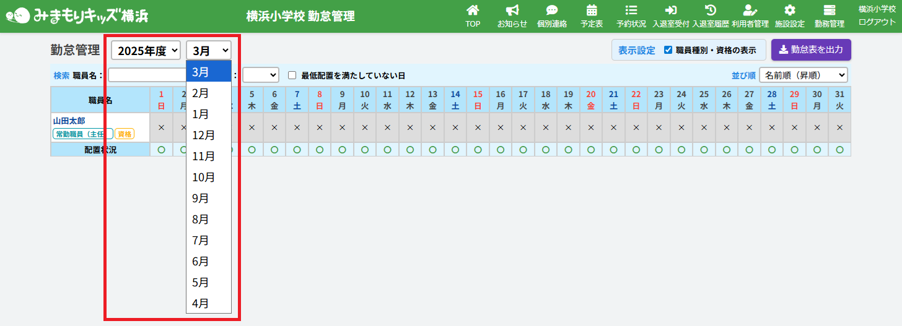Pick 9月 from the month options
Viewport: 902px width, 326px height.
(201, 199)
